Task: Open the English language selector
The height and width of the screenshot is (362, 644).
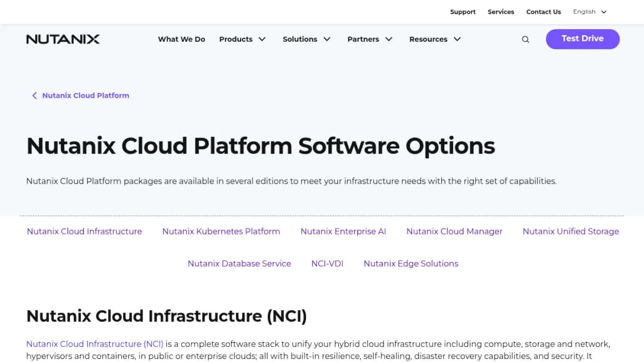Action: [590, 12]
